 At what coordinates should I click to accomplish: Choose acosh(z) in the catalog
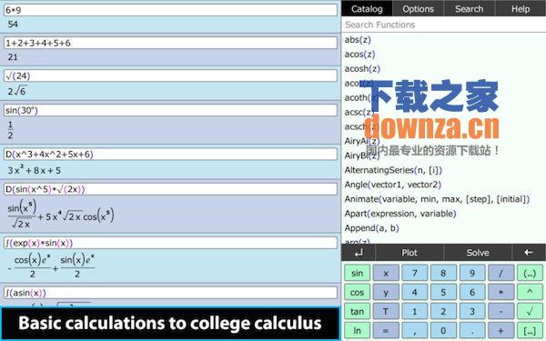[x=362, y=69]
